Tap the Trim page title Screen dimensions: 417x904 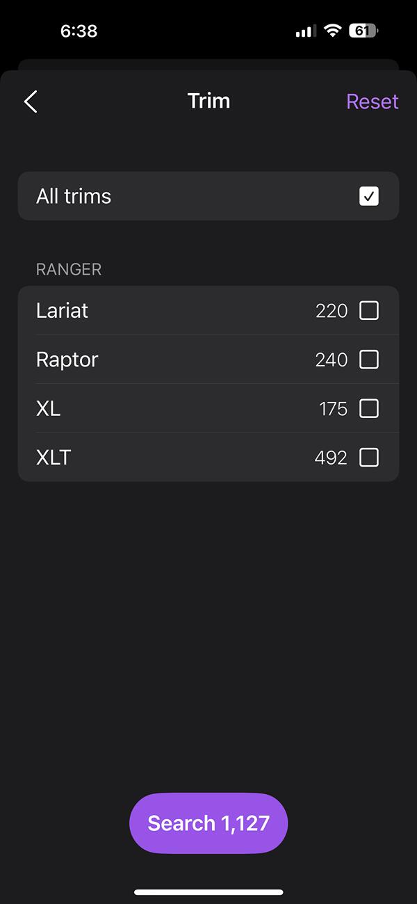[208, 101]
